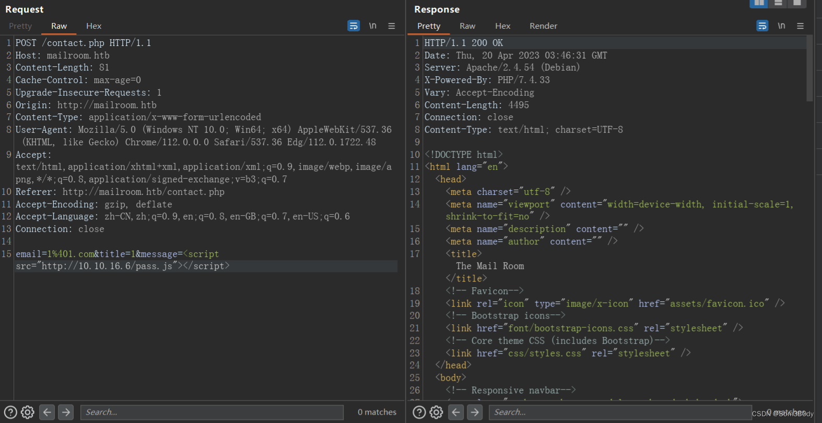Screen dimensions: 822x423
Task: Go to previous match in Response search
Action: (456, 412)
